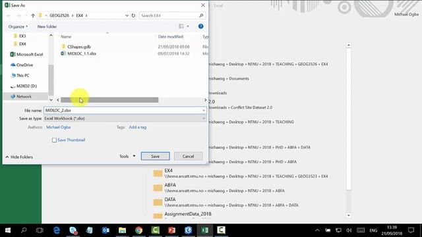
Task: Refresh the EX4 folder listing
Action: (x=133, y=16)
